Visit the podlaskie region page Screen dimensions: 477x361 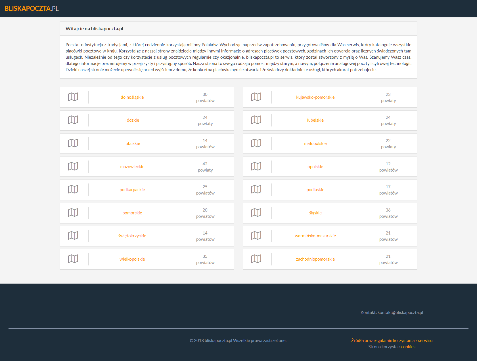[315, 190]
